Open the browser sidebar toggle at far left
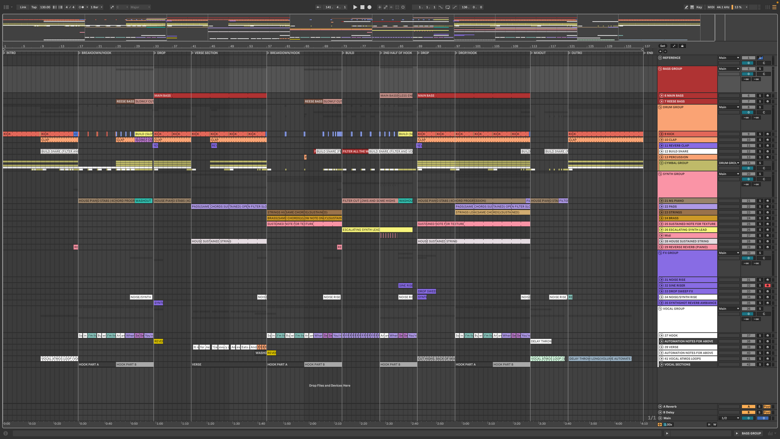Image resolution: width=780 pixels, height=439 pixels. (6, 7)
